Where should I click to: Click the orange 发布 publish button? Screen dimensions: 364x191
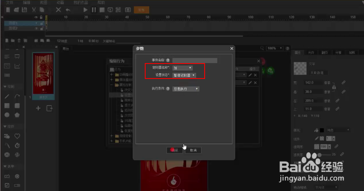coord(142,10)
